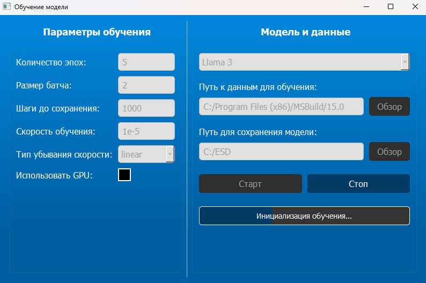The image size is (426, 283).
Task: Minimize the Обучение модели window
Action: click(366, 7)
